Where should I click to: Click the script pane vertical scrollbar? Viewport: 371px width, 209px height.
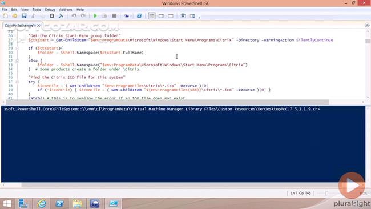pos(368,64)
